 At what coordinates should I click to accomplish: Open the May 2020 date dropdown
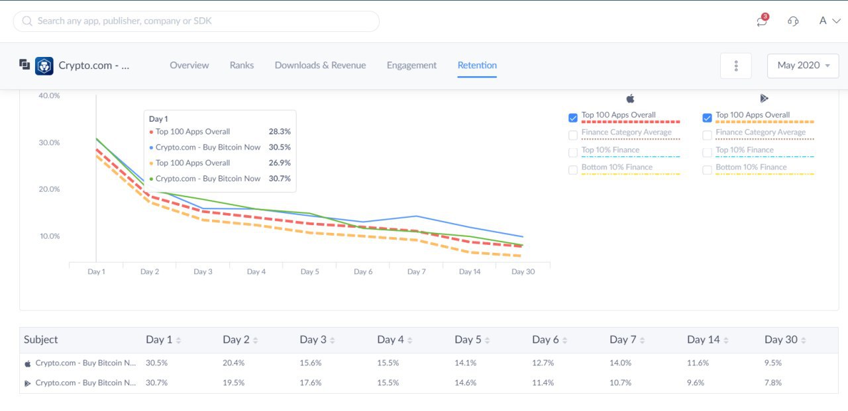tap(803, 66)
